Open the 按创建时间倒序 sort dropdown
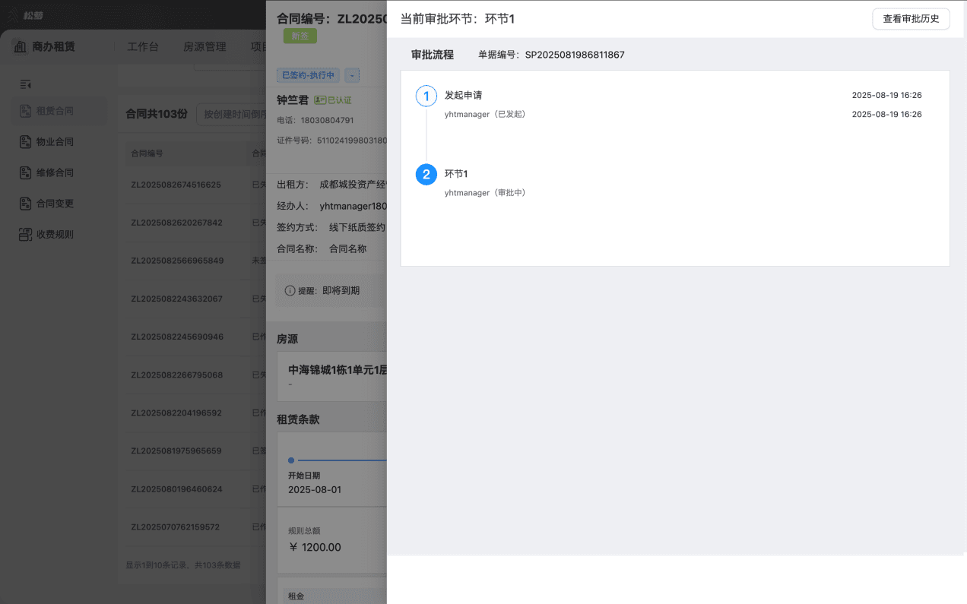The width and height of the screenshot is (967, 604). pos(231,115)
